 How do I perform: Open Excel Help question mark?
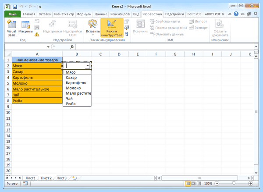coord(236,14)
